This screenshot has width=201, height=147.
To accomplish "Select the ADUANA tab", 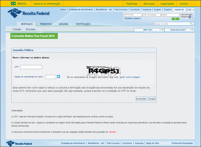I will coord(64,24).
